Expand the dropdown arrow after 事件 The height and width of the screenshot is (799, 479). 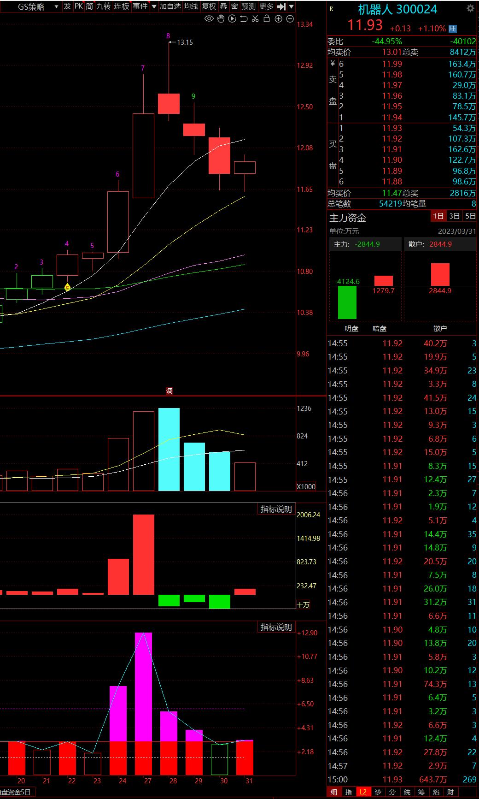click(x=154, y=6)
